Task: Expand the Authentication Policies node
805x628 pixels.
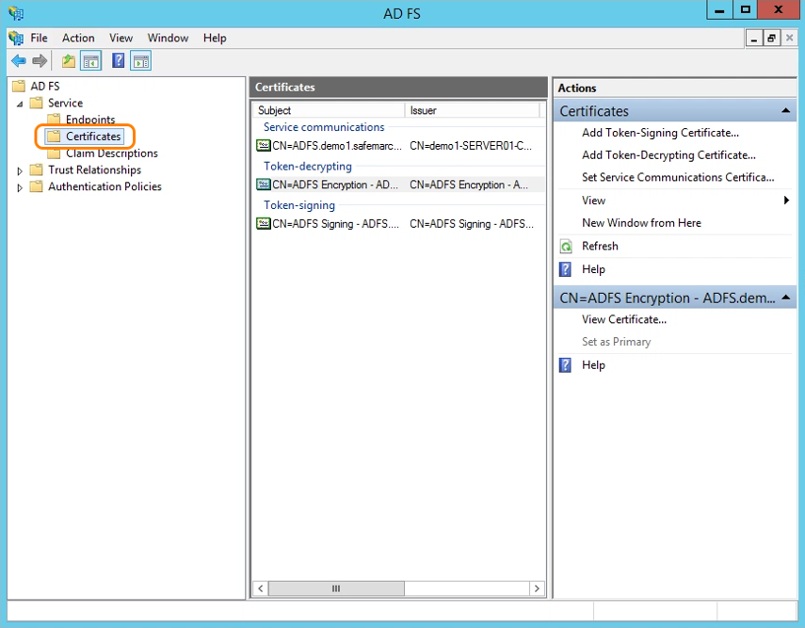Action: (x=21, y=187)
